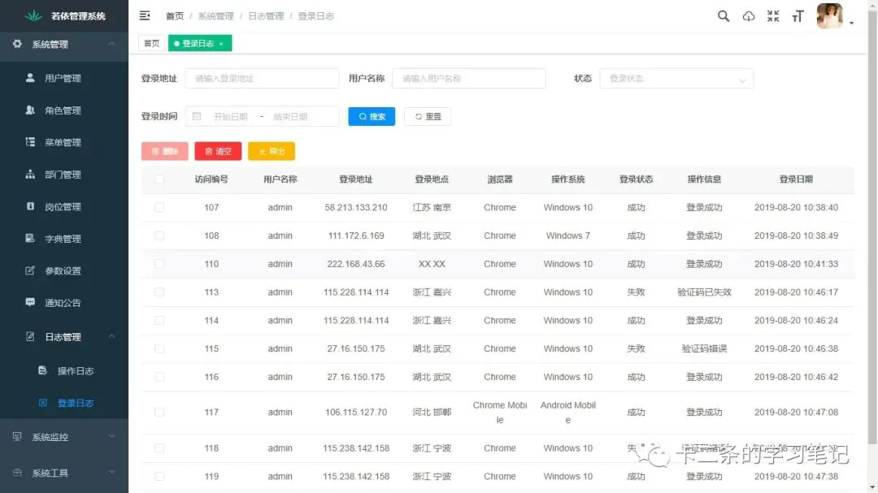Click the 角色管理 people icon
The height and width of the screenshot is (493, 878).
[30, 110]
